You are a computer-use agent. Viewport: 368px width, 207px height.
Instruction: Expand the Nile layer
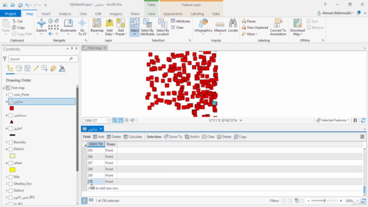click(6, 177)
